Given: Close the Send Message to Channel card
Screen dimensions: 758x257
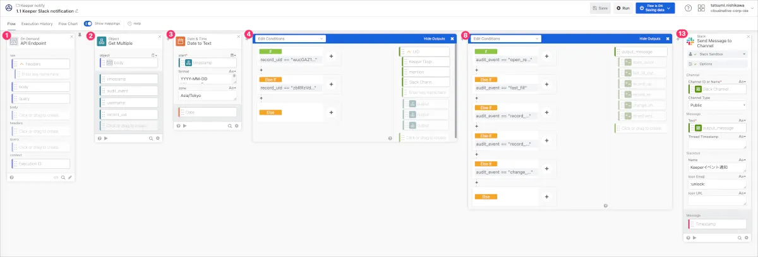Looking at the screenshot, I should [x=748, y=37].
